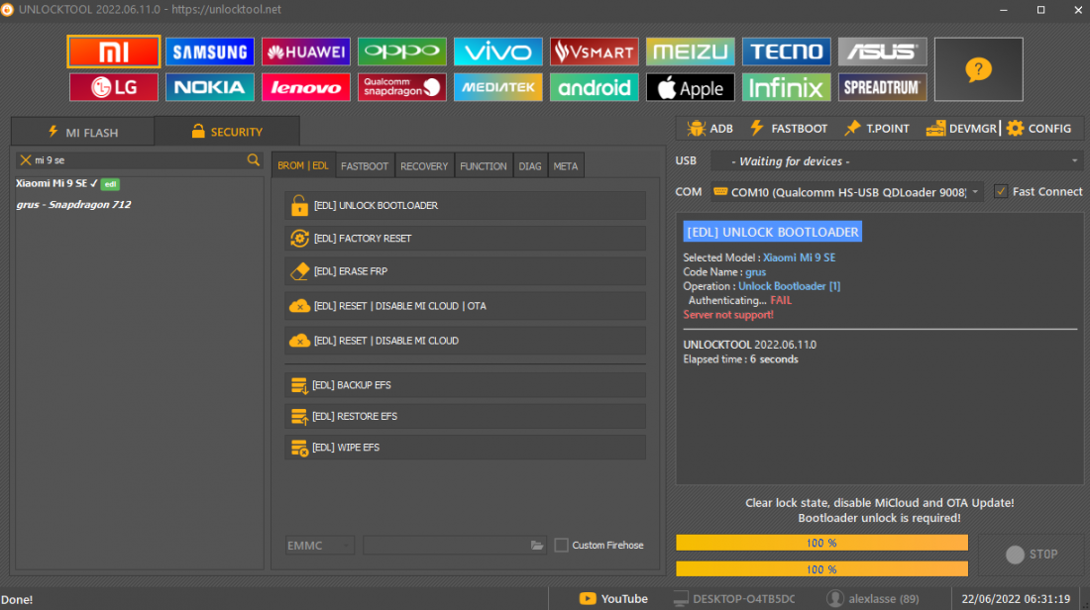Viewport: 1090px width, 610px height.
Task: Pick the Meizu brand logo
Action: click(691, 51)
